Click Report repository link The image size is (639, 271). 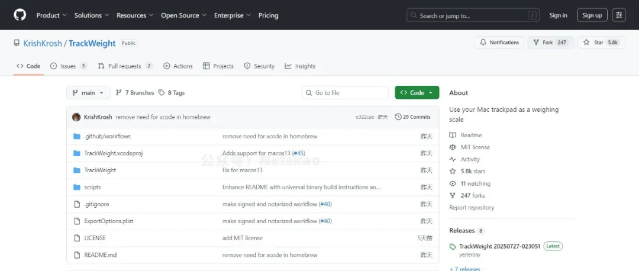[472, 208]
